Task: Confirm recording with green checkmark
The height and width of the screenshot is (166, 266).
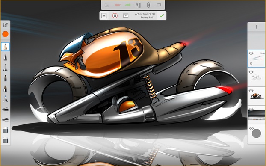Action: coord(162,15)
